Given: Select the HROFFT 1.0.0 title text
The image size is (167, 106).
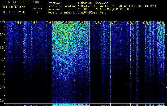Looking at the screenshot, I should point(21,2).
